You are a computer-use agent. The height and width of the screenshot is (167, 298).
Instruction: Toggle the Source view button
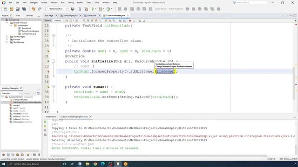pyautogui.click(x=47, y=20)
